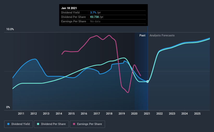Select the 2021 x-axis label
Image resolution: width=214 pixels, height=132 pixels.
(x=147, y=114)
